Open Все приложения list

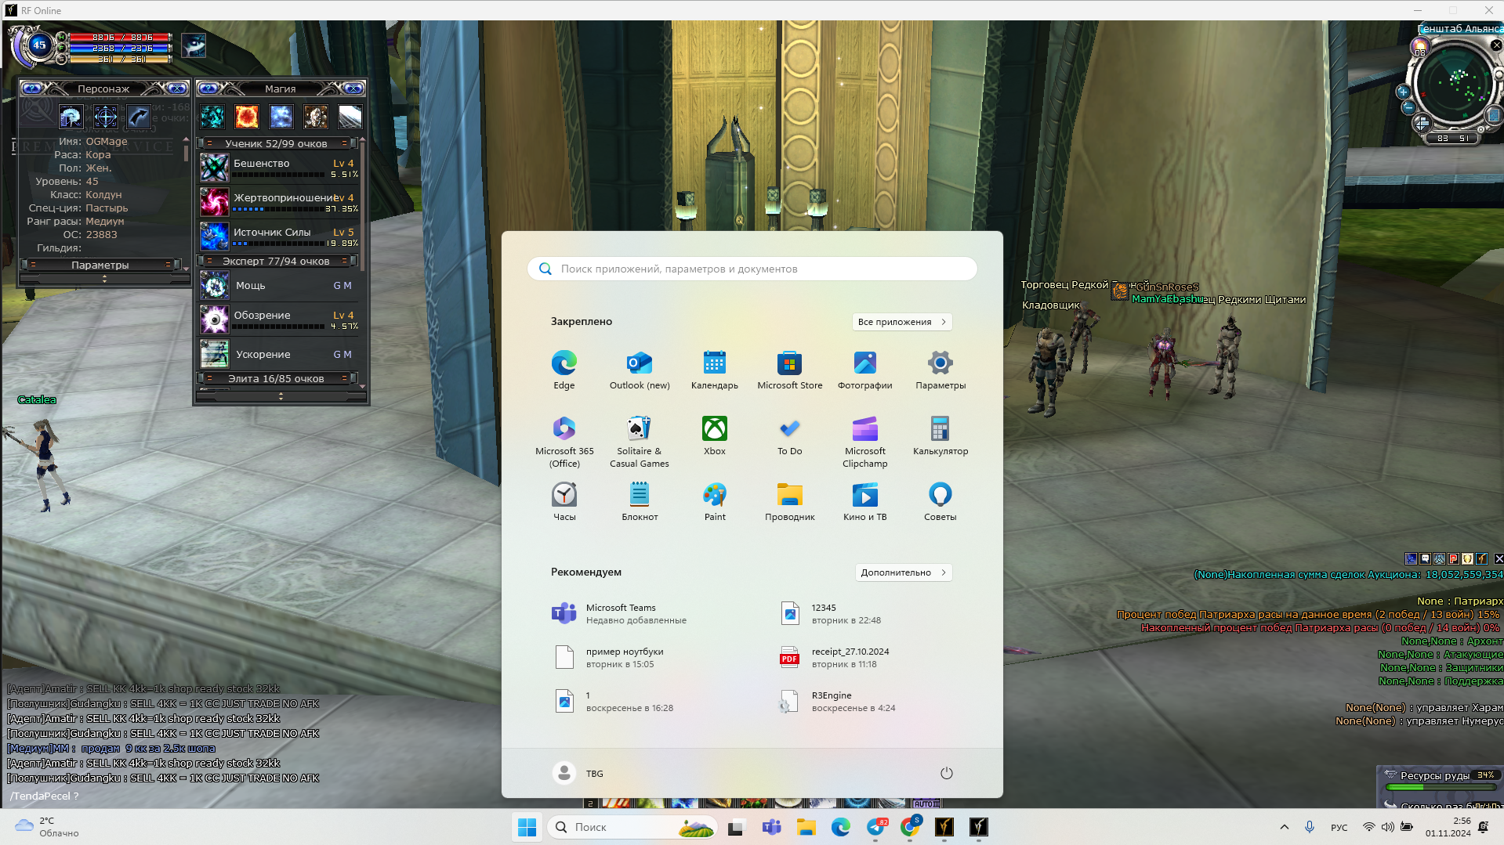coord(902,322)
